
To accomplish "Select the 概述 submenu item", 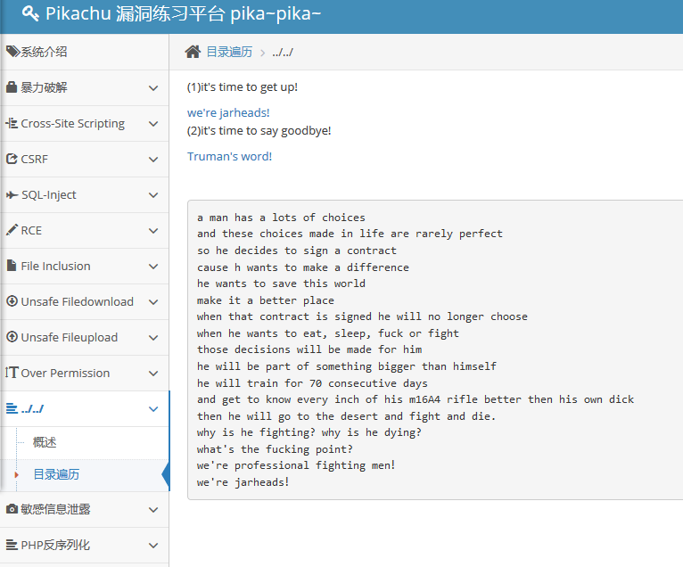I will click(x=45, y=442).
